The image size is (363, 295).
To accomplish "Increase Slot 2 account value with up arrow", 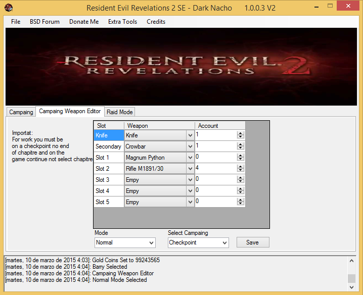I will point(241,166).
